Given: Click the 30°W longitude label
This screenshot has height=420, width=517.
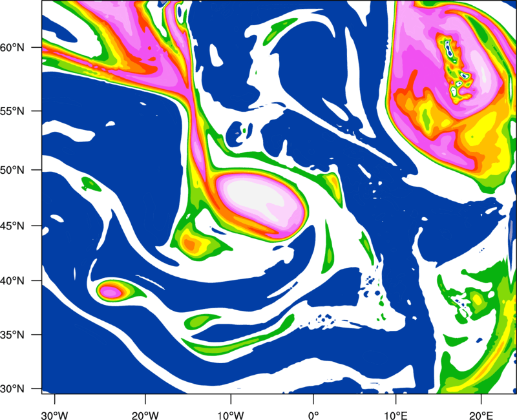Looking at the screenshot, I should pyautogui.click(x=55, y=415).
